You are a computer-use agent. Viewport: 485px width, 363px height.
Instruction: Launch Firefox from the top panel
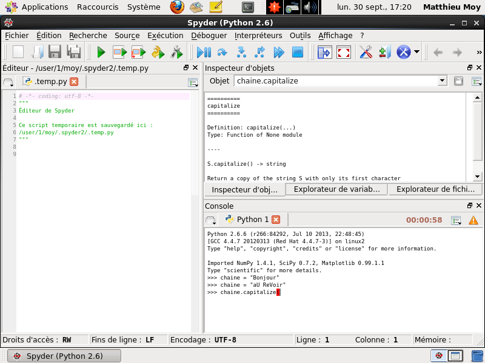pos(177,7)
